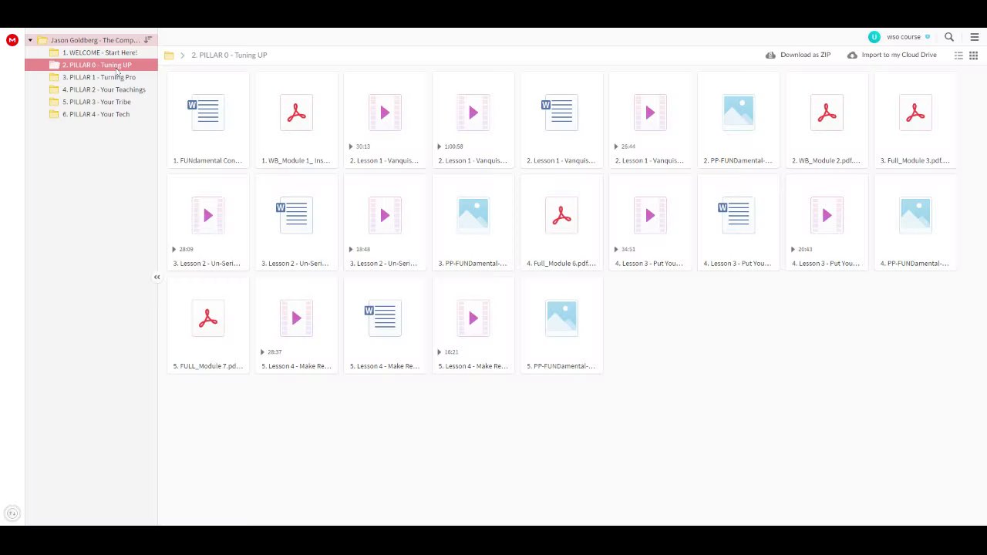Select '2. PILLAR 0 - Tuning UP' breadcrumb
This screenshot has height=555, width=987.
click(229, 55)
